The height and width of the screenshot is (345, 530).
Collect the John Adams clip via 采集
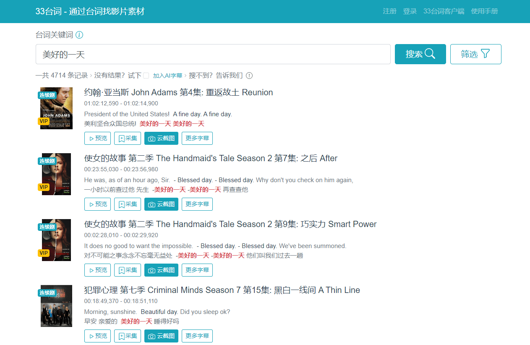pos(128,138)
